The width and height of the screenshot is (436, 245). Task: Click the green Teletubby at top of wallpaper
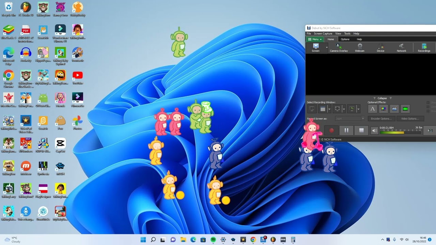(179, 43)
